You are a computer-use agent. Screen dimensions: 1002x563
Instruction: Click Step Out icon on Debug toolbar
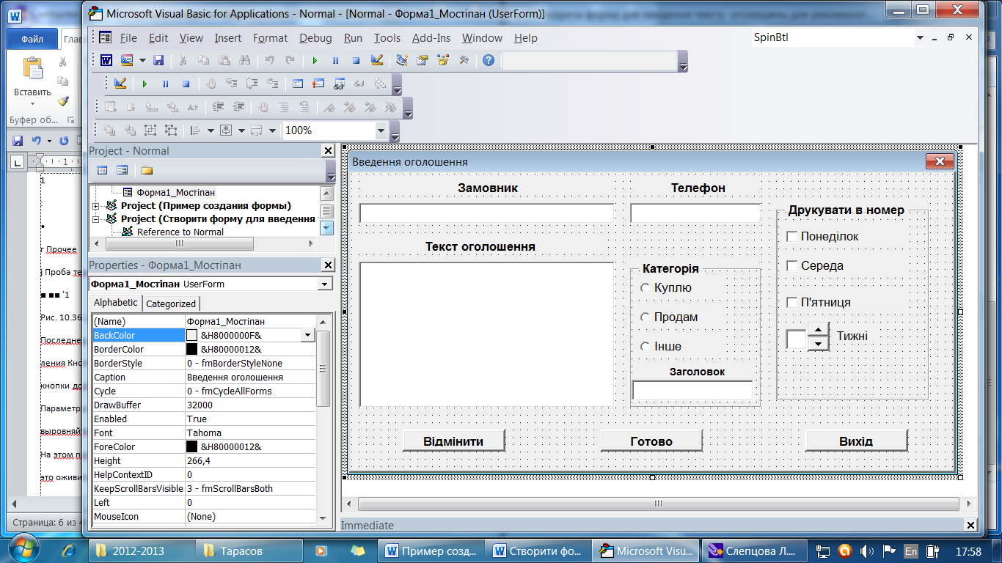point(273,84)
